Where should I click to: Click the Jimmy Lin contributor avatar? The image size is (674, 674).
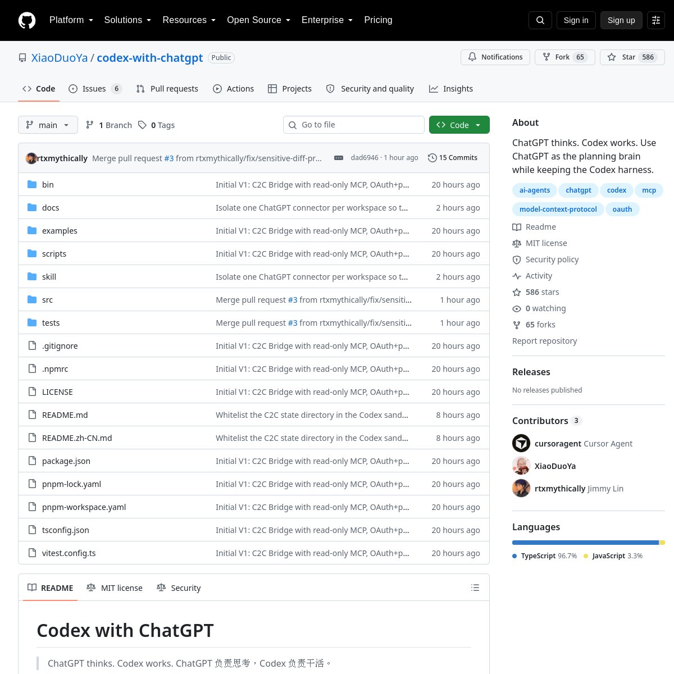pos(521,488)
